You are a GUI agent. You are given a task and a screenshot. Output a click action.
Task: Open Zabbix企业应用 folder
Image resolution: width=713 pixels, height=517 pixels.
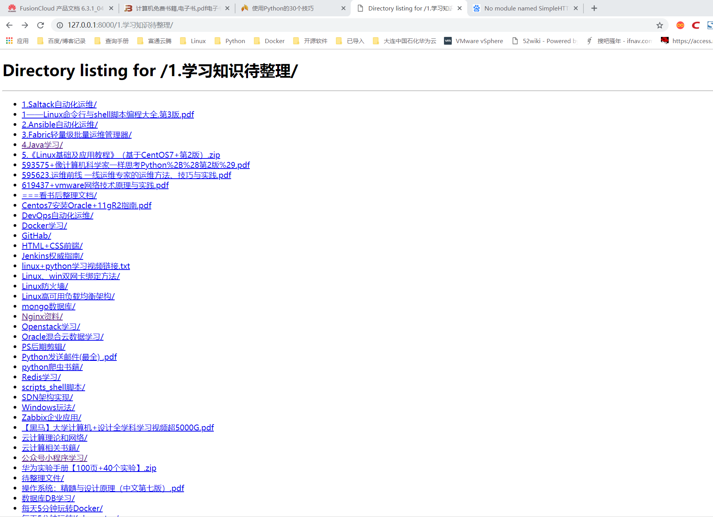[51, 418]
